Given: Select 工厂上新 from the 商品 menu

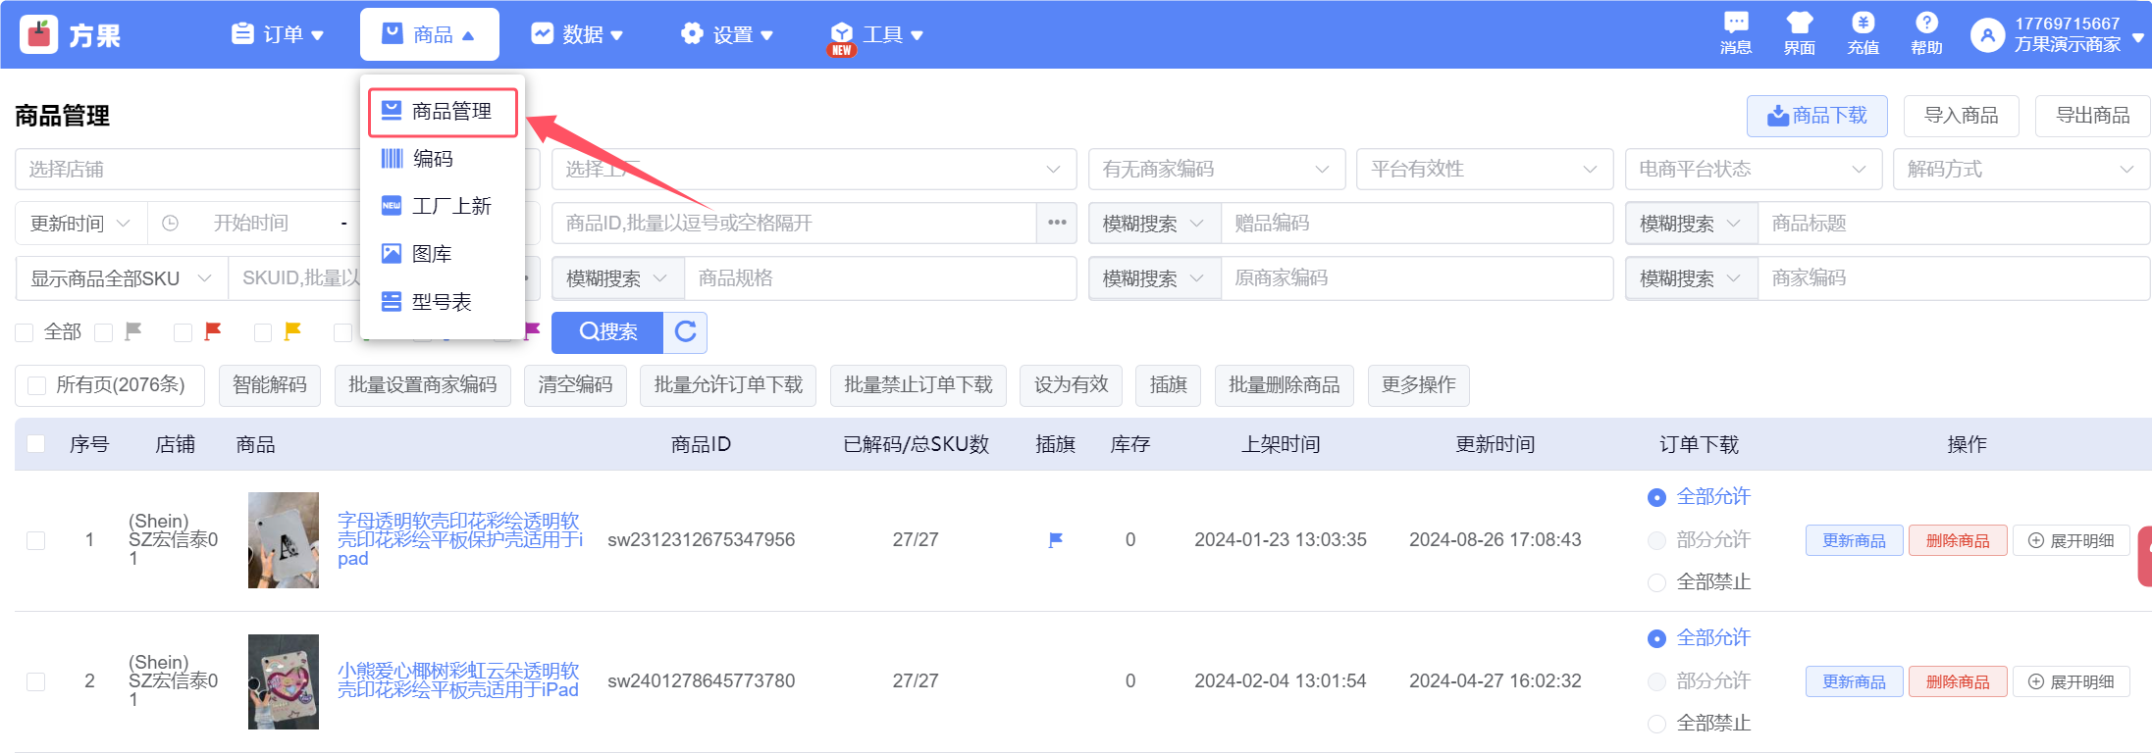Looking at the screenshot, I should click(x=450, y=206).
